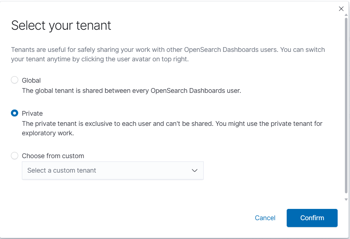Select the Private tenant radio button

15,113
